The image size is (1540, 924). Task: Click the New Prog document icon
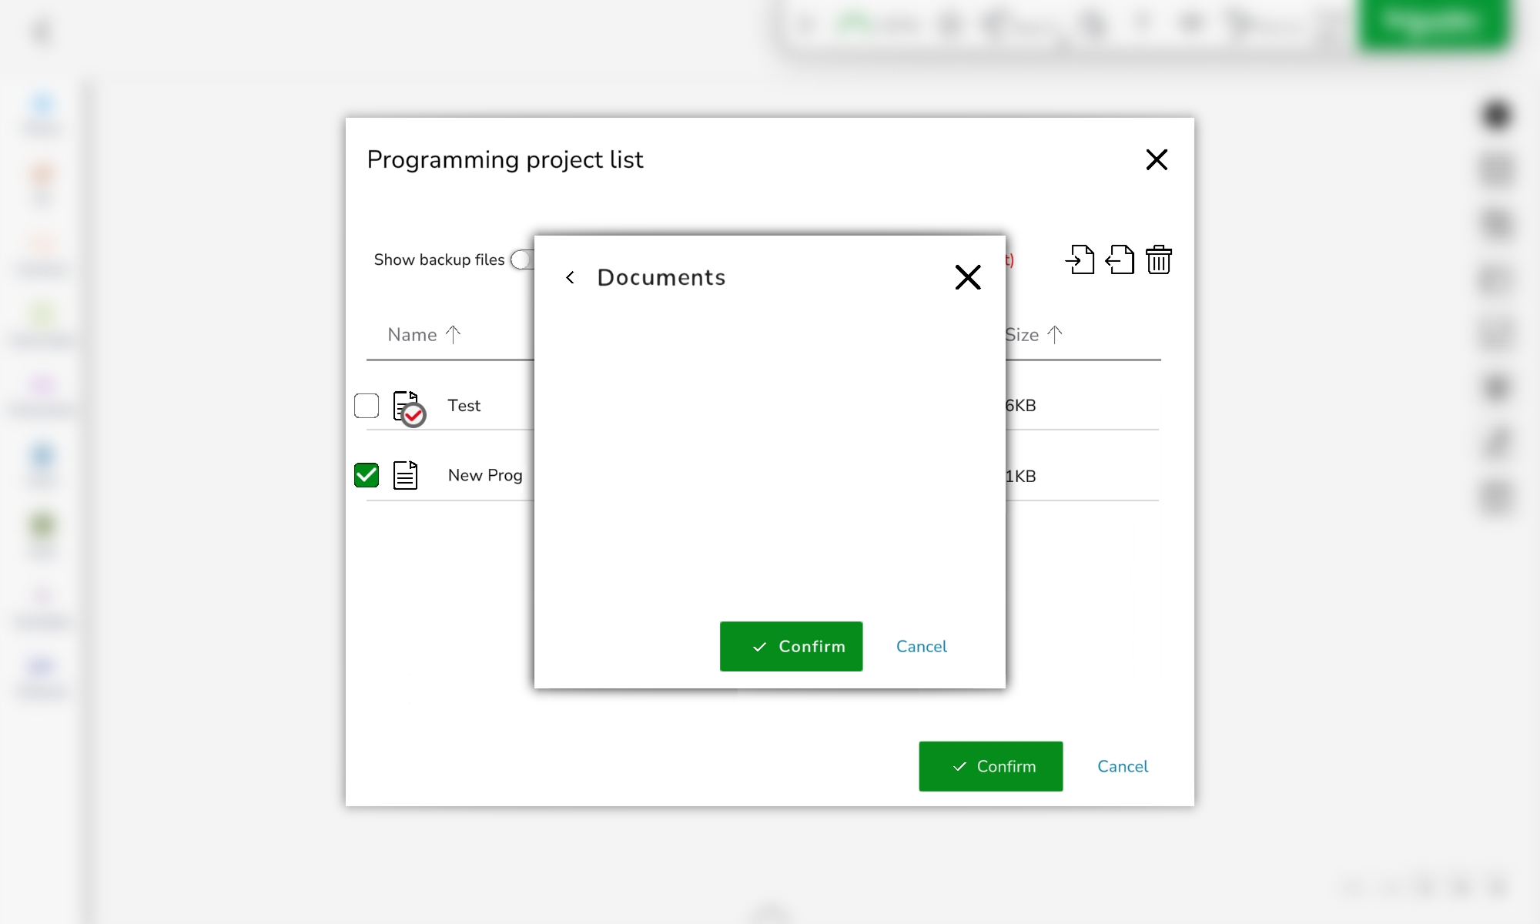click(x=405, y=475)
